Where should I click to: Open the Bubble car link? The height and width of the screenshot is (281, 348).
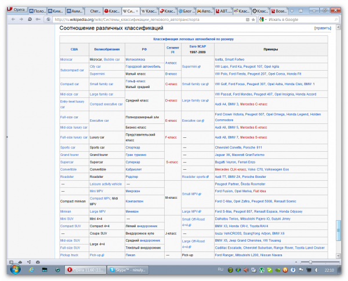tap(111, 60)
